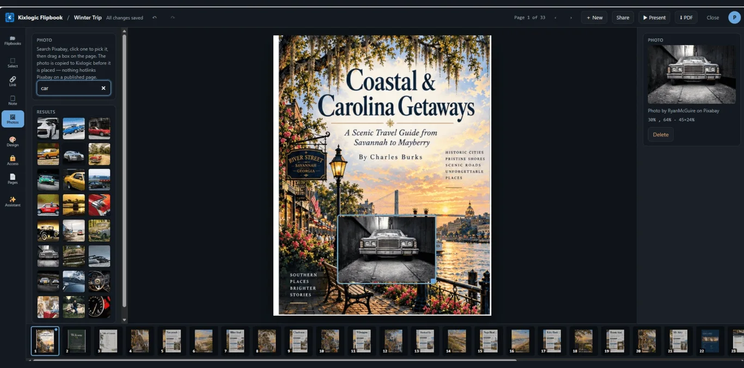744x368 pixels.
Task: Click the photo resize handle corner
Action: pos(434,281)
